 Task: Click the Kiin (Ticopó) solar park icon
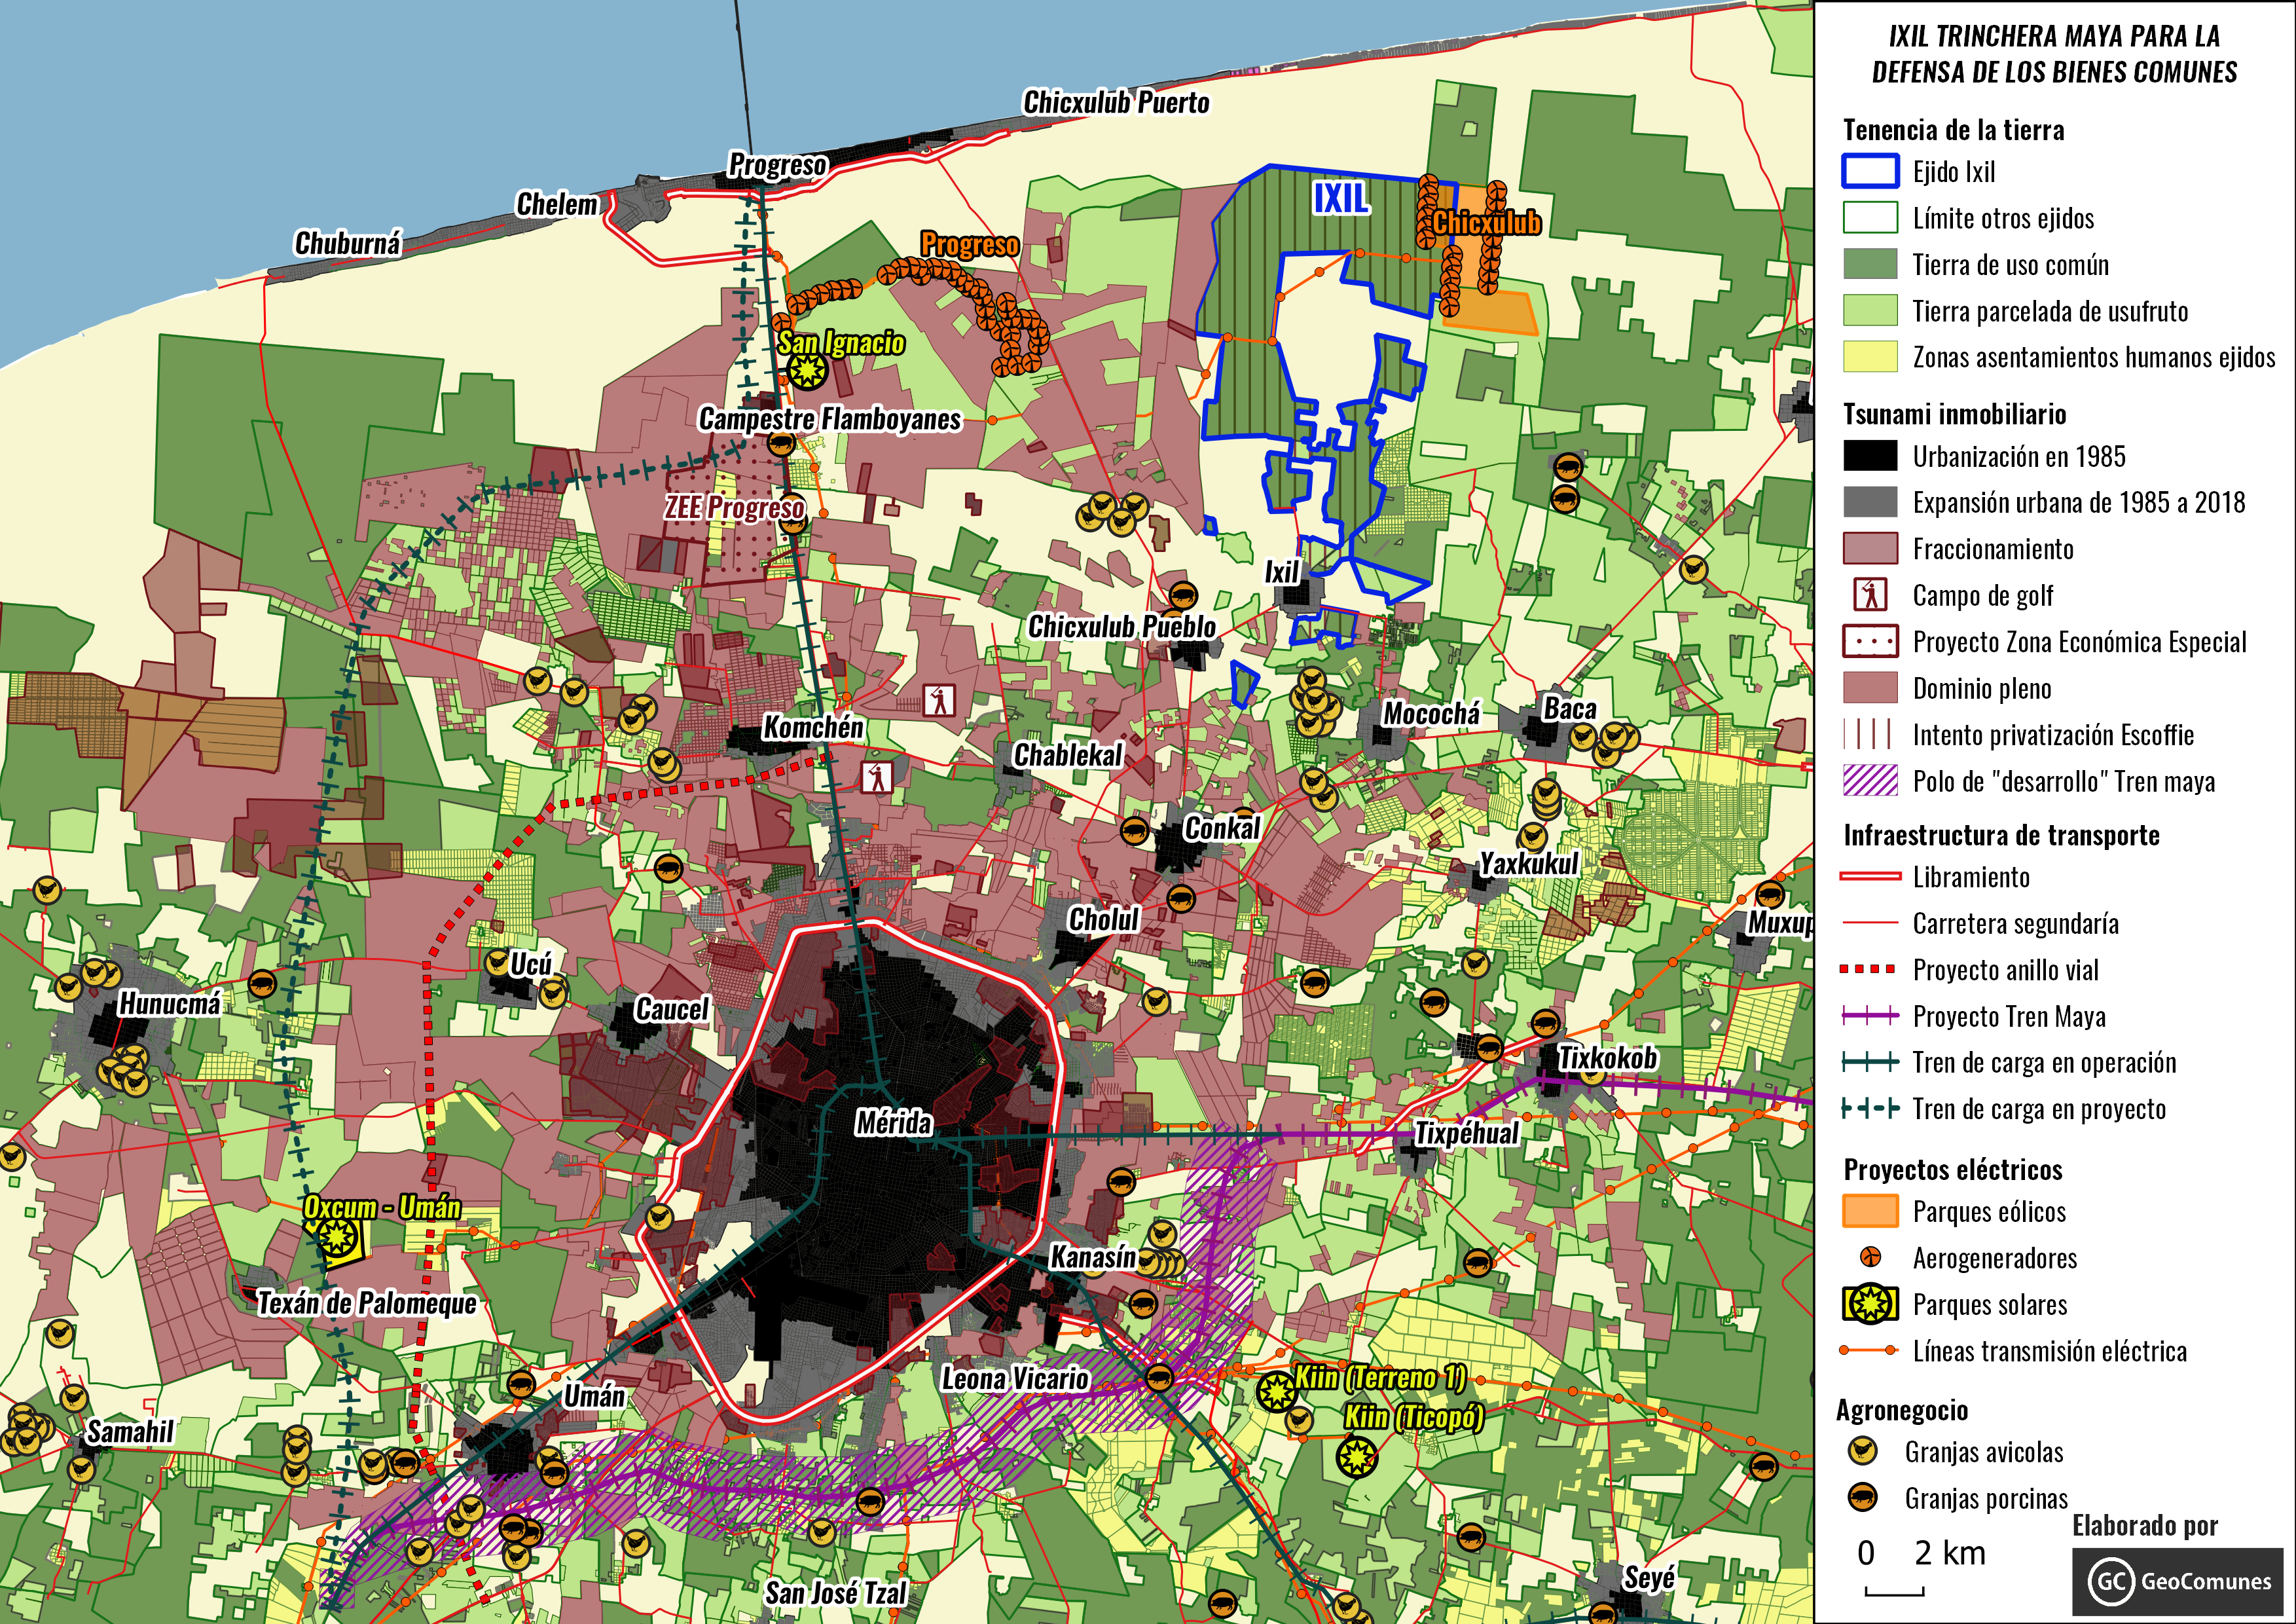tap(1357, 1457)
